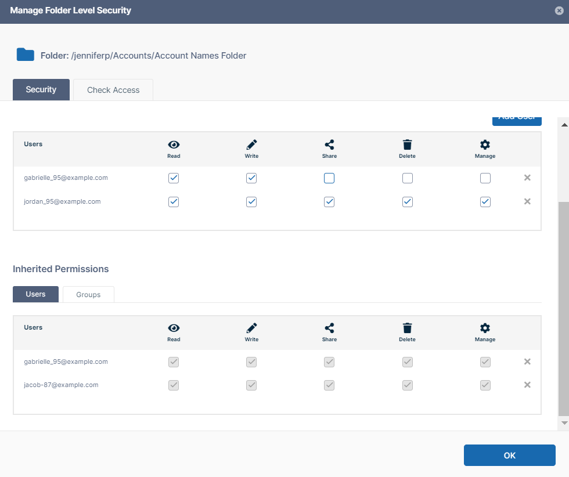Viewport: 569px width, 477px height.
Task: Click the scrollbar down arrow
Action: click(564, 423)
